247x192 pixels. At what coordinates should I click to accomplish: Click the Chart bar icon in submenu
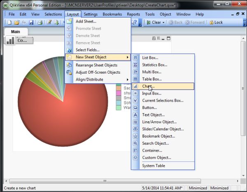[x=135, y=86]
